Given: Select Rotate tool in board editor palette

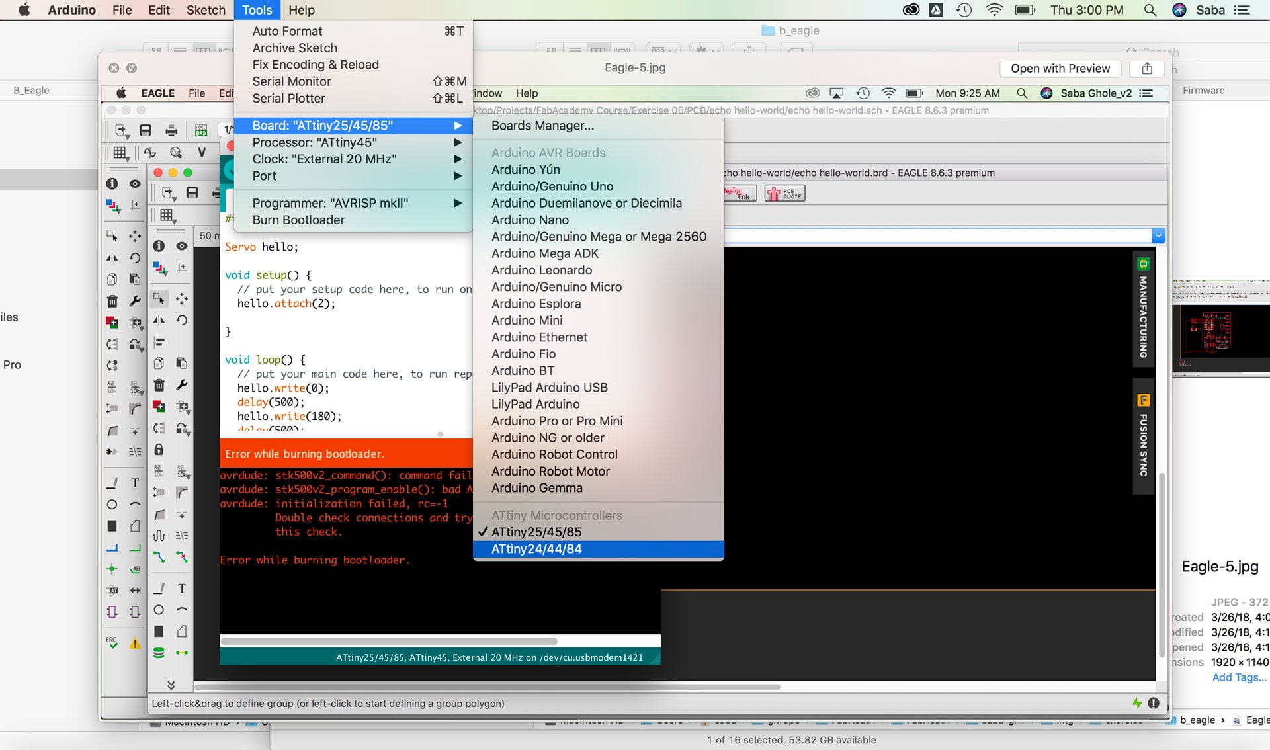Looking at the screenshot, I should coord(182,320).
